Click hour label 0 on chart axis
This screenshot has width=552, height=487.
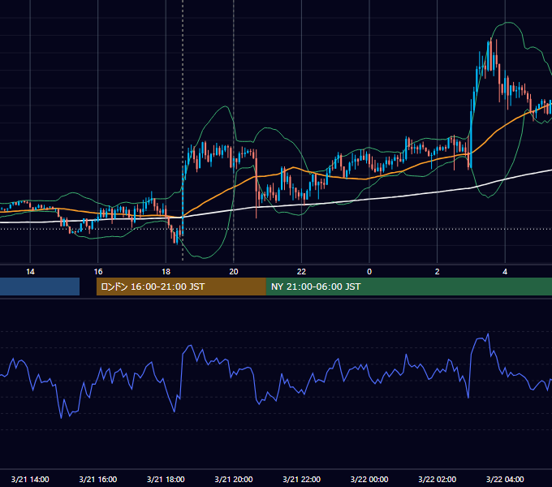[369, 272]
